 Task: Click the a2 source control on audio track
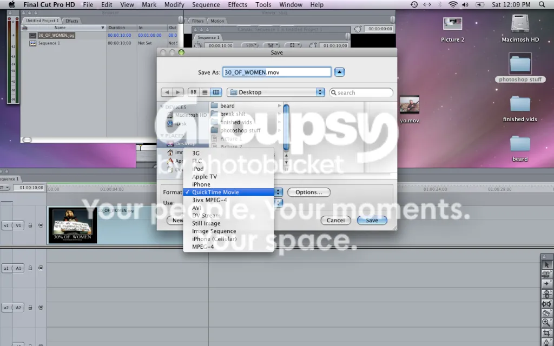click(6, 308)
